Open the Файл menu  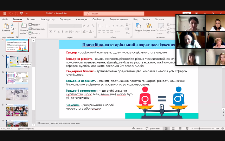tap(5, 19)
